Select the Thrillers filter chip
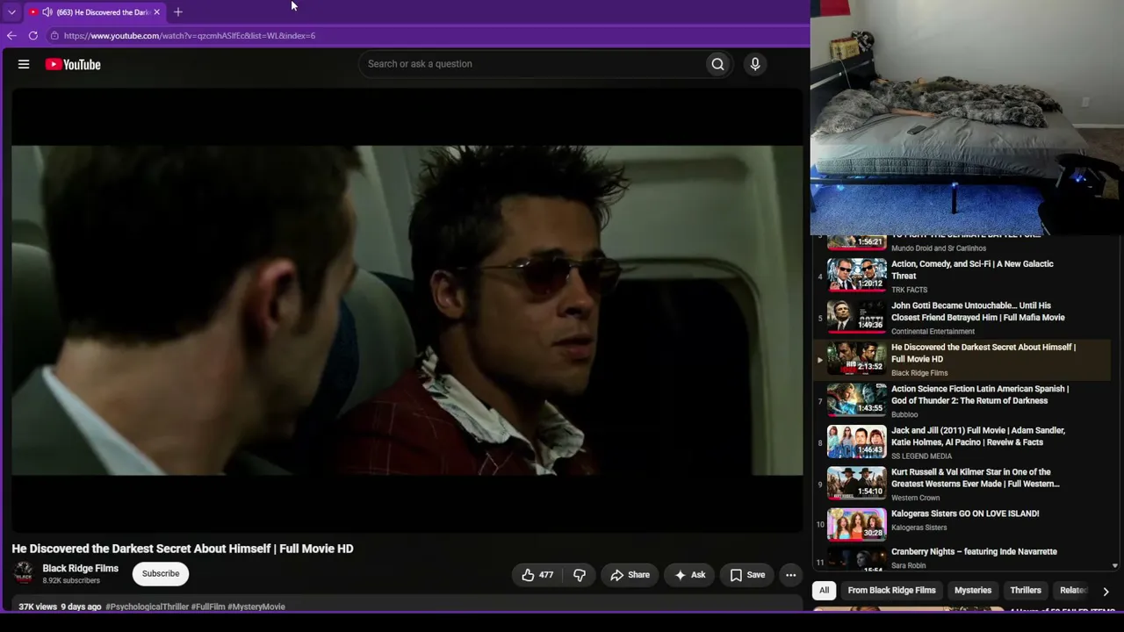The height and width of the screenshot is (632, 1124). [1026, 591]
